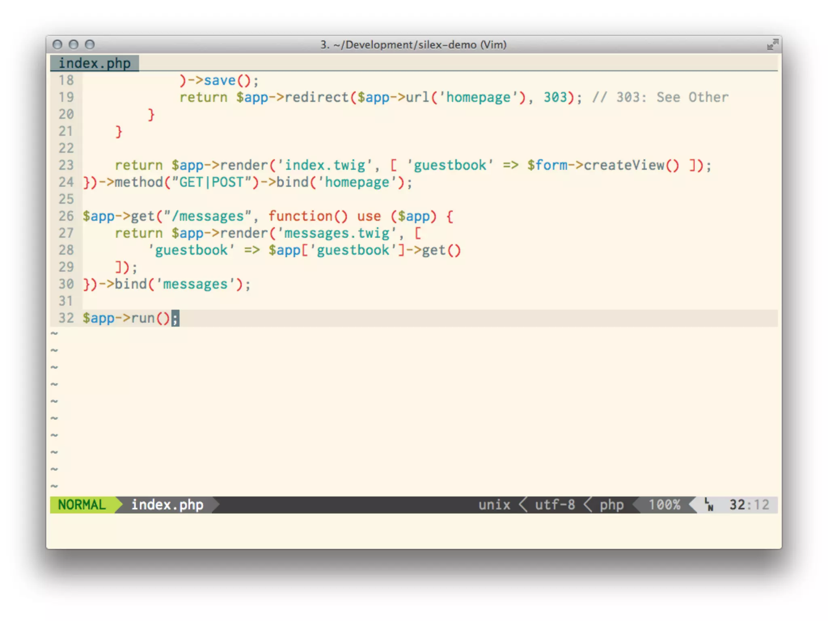Viewport: 828px width, 621px height.
Task: Click the third zoom window button
Action: (90, 44)
